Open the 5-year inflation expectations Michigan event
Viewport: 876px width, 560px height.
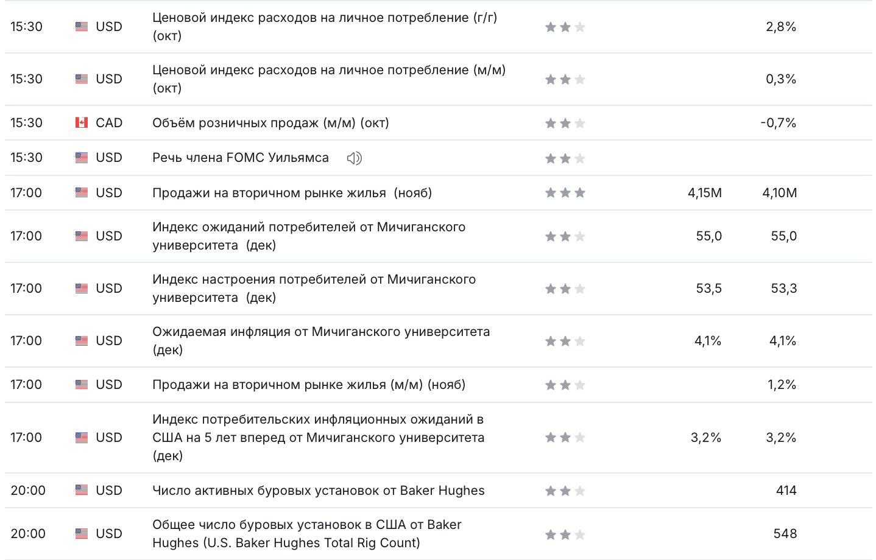tap(319, 438)
